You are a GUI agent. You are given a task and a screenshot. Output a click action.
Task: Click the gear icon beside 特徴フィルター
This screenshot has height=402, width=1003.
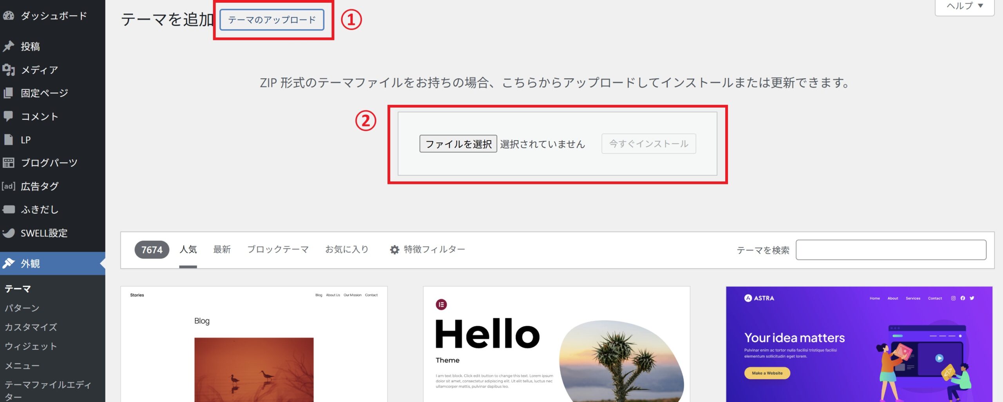coord(394,250)
